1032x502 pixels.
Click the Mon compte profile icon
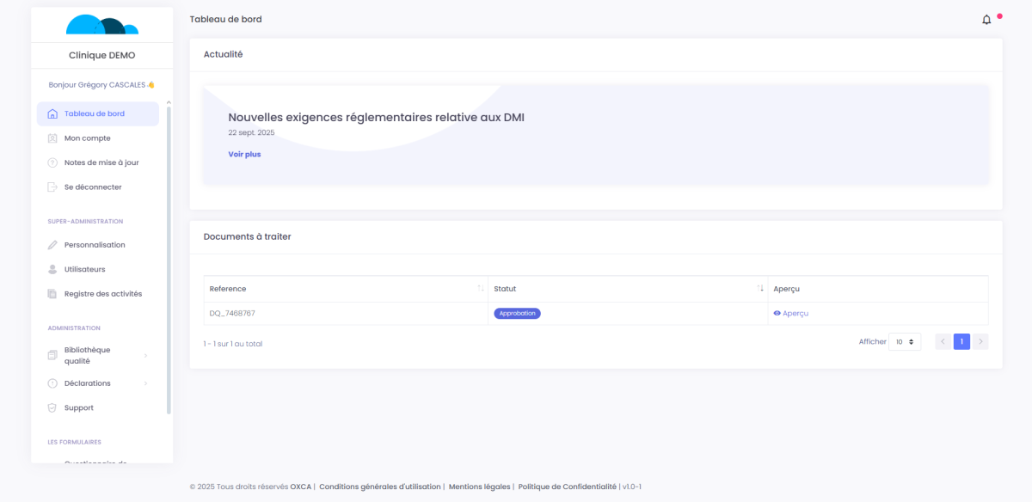(x=52, y=138)
